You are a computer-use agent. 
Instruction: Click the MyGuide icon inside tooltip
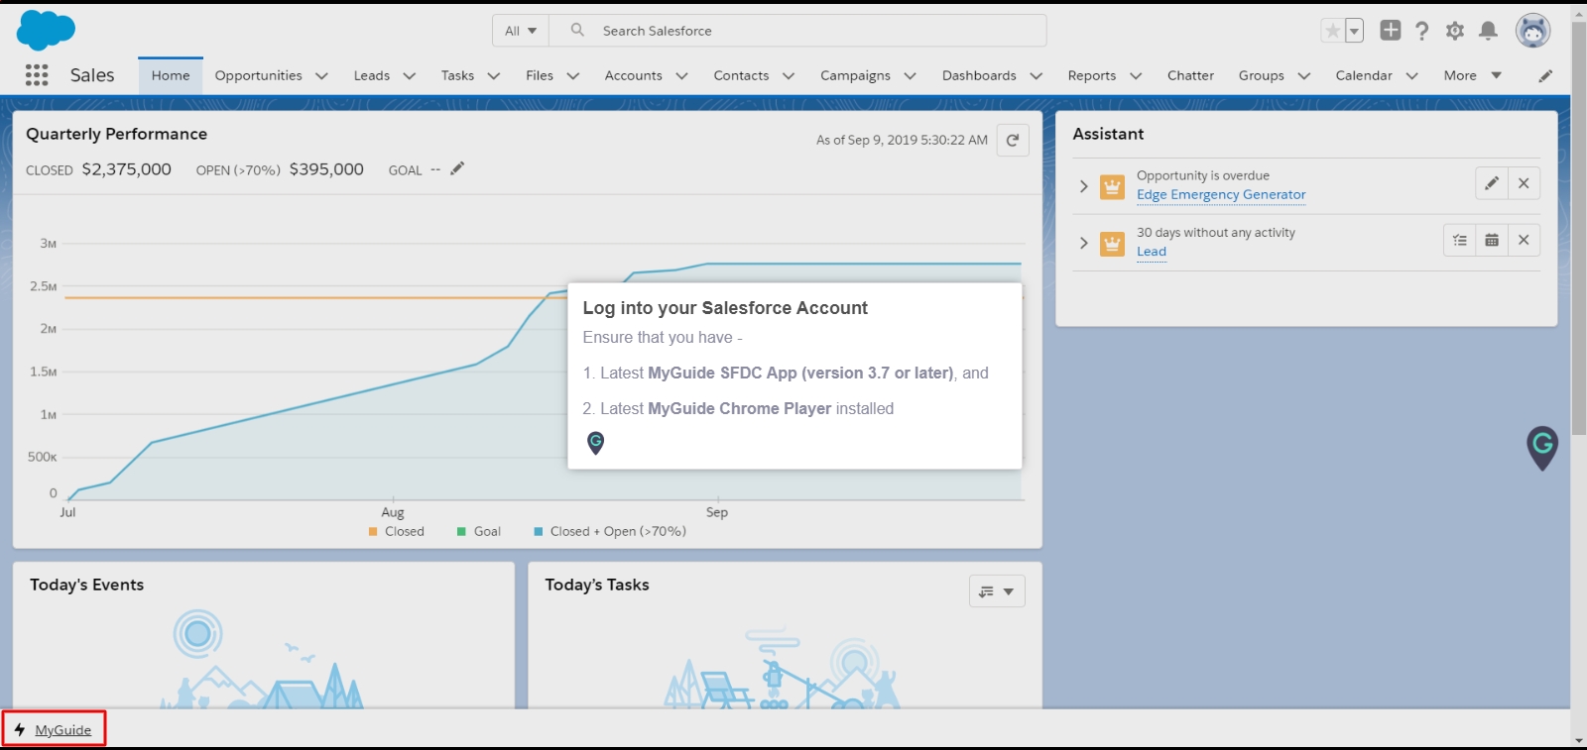click(595, 443)
